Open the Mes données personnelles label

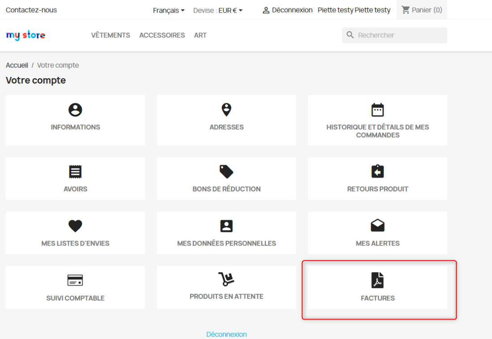coord(227,243)
